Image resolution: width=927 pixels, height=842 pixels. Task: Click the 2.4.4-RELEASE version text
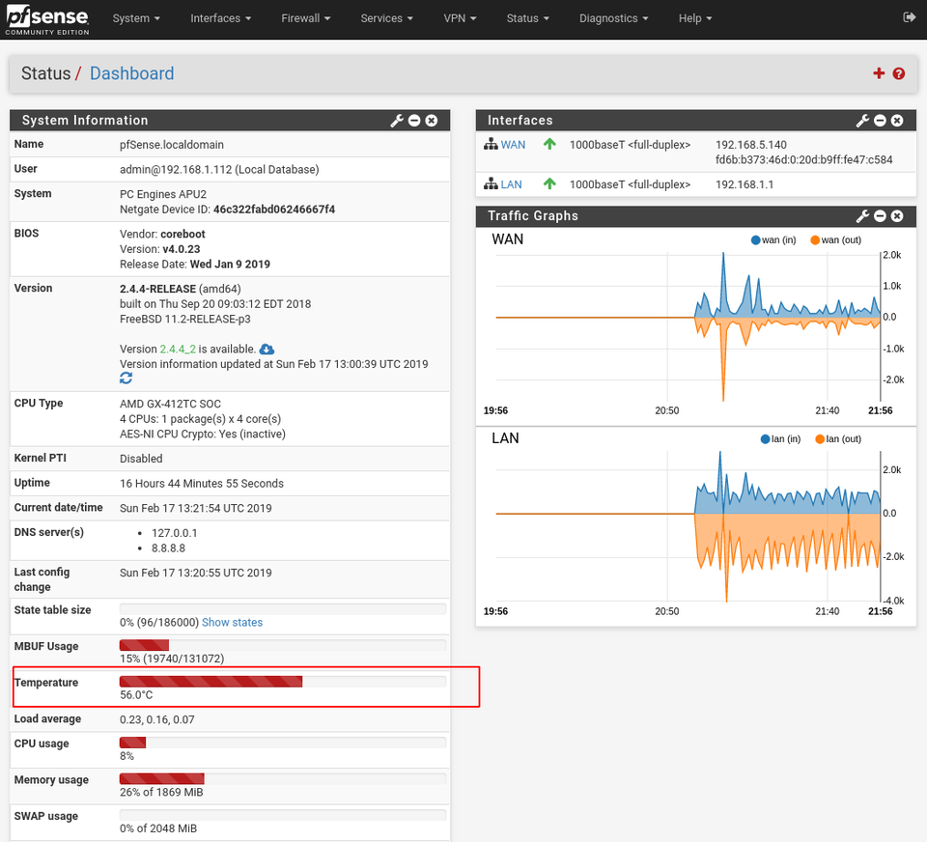pyautogui.click(x=157, y=289)
